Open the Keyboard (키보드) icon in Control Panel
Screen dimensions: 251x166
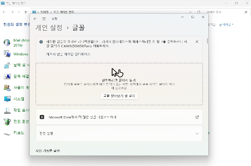[x=7, y=134]
